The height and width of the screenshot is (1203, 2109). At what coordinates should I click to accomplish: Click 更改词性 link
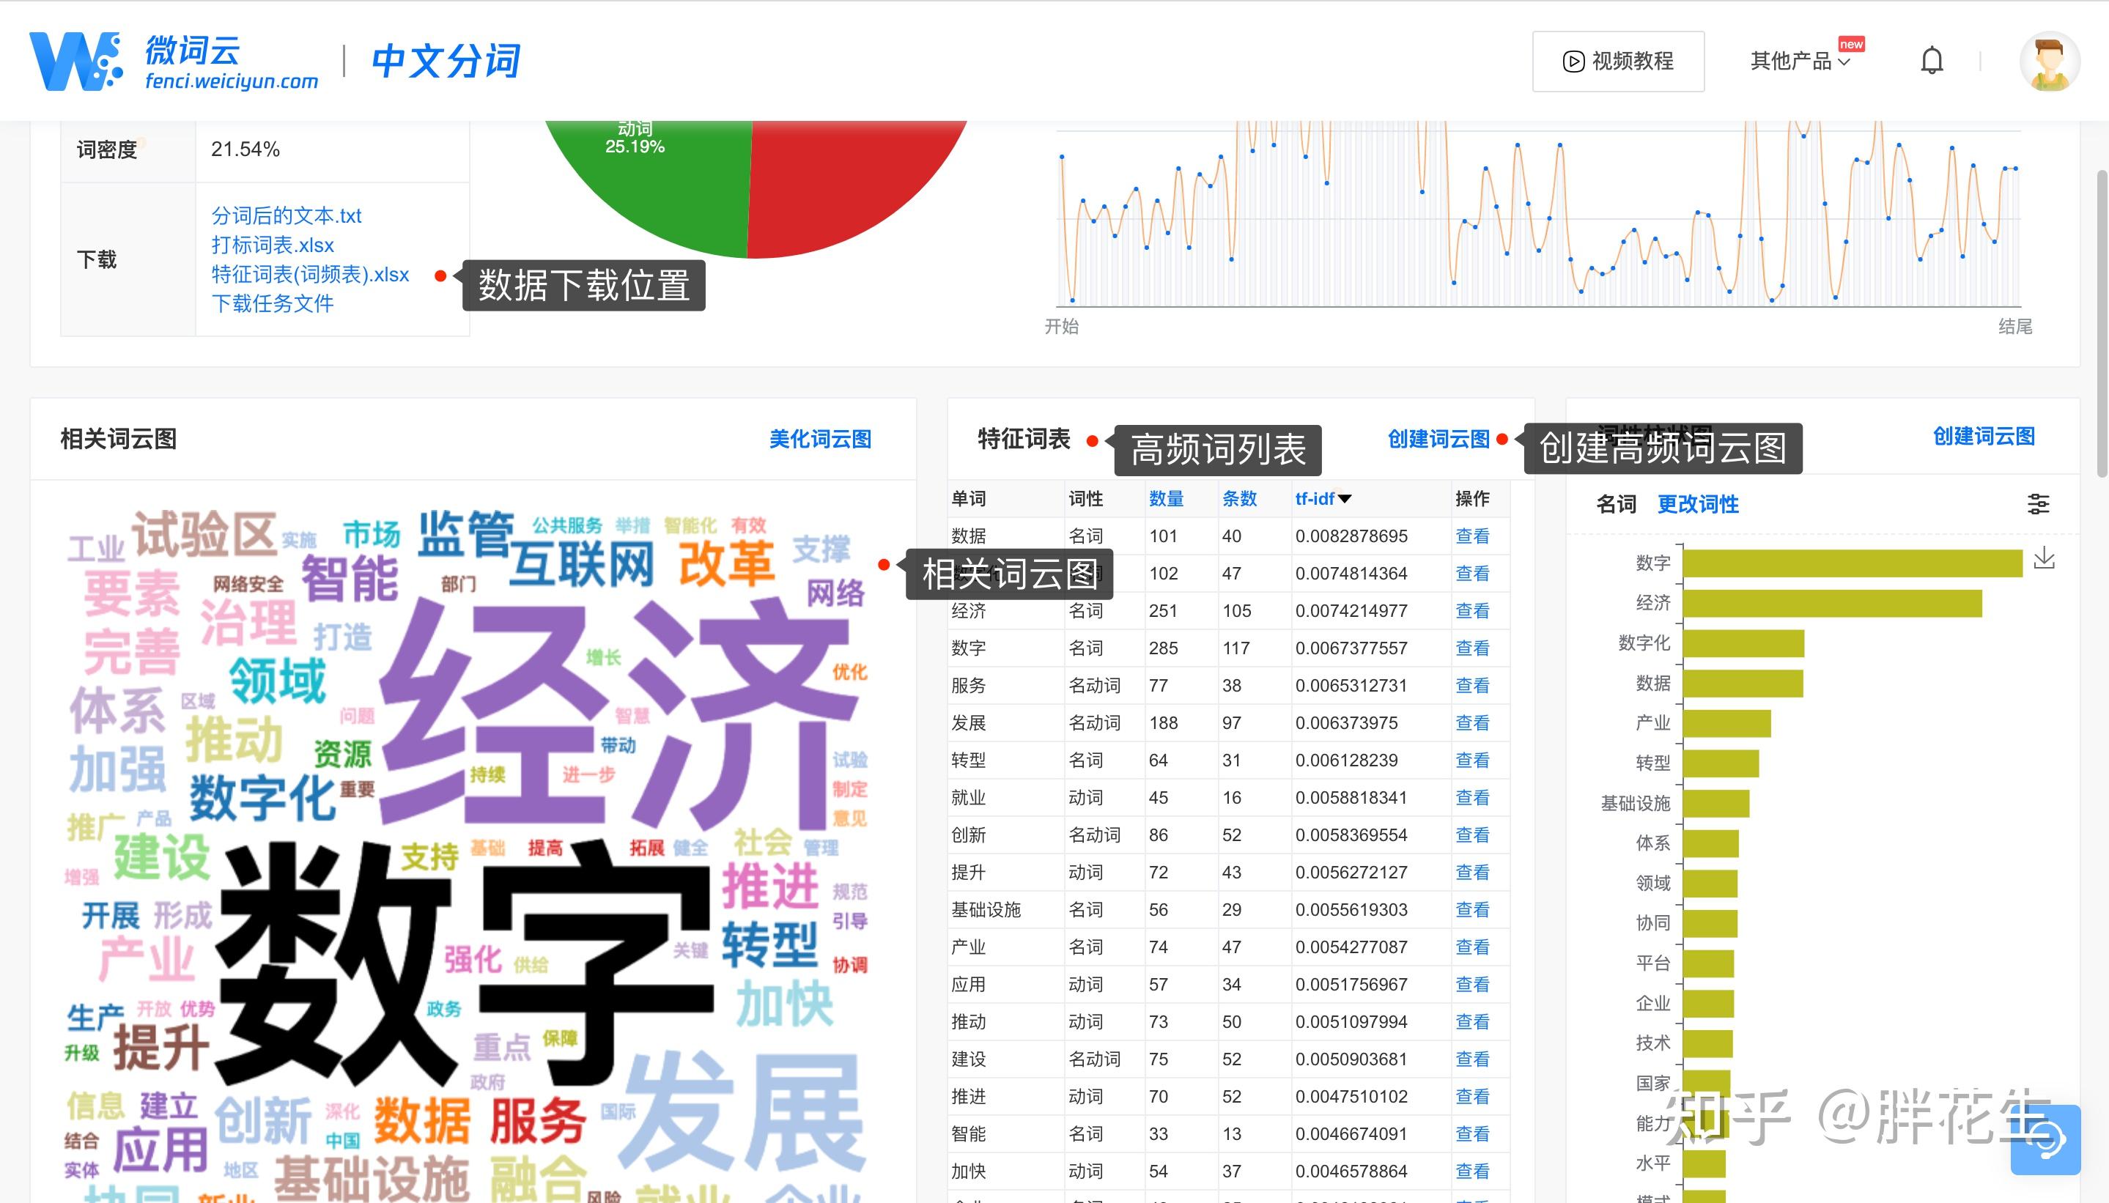(x=1697, y=503)
